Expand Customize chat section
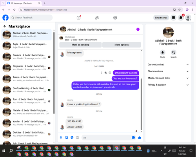Screen dimensions: 196x157 tap(168, 64)
